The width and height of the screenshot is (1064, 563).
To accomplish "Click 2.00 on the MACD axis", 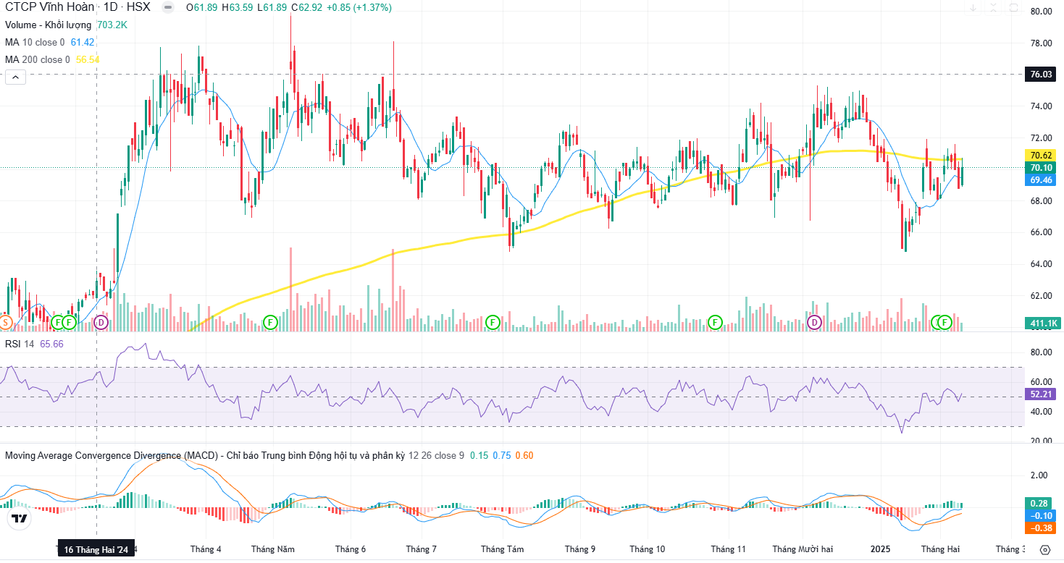I will click(1038, 475).
